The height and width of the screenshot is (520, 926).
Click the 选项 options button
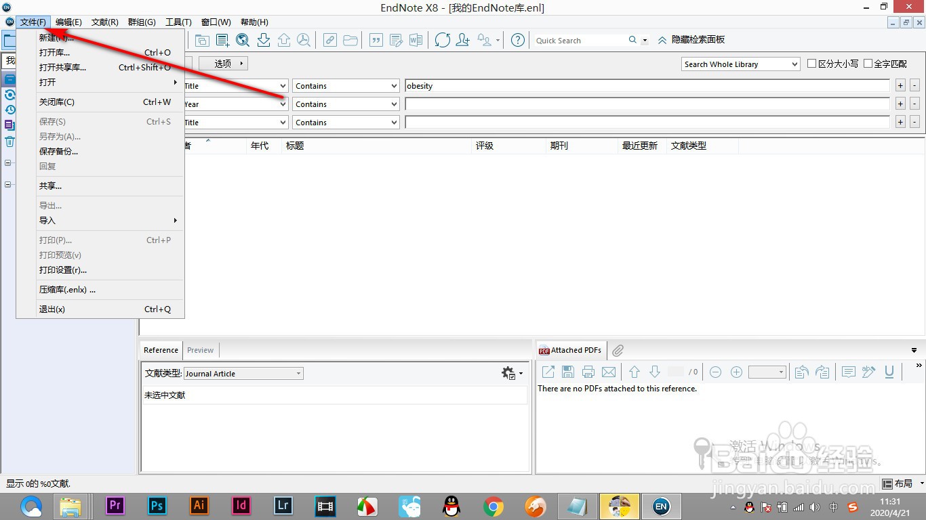223,64
